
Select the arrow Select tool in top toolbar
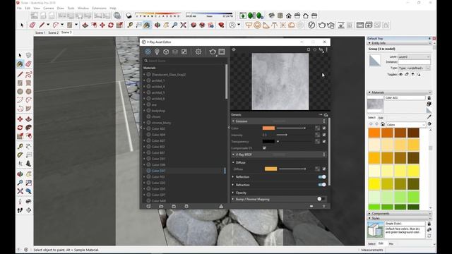[22, 25]
